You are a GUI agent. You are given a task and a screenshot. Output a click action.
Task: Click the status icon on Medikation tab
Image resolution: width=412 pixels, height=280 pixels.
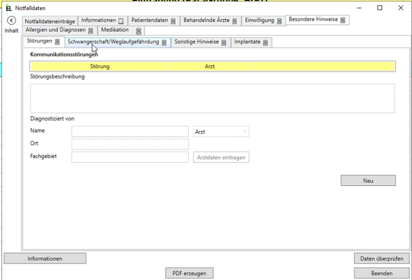point(139,31)
